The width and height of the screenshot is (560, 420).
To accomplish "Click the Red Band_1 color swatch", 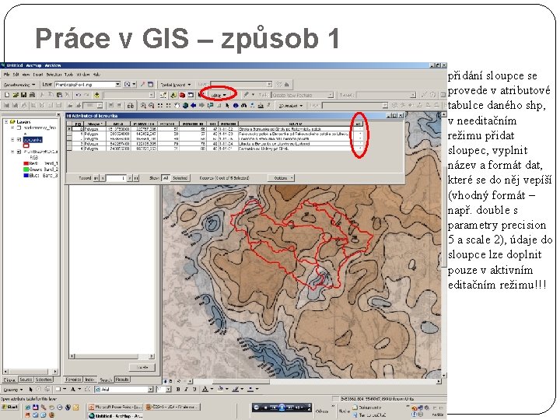I will (x=26, y=163).
